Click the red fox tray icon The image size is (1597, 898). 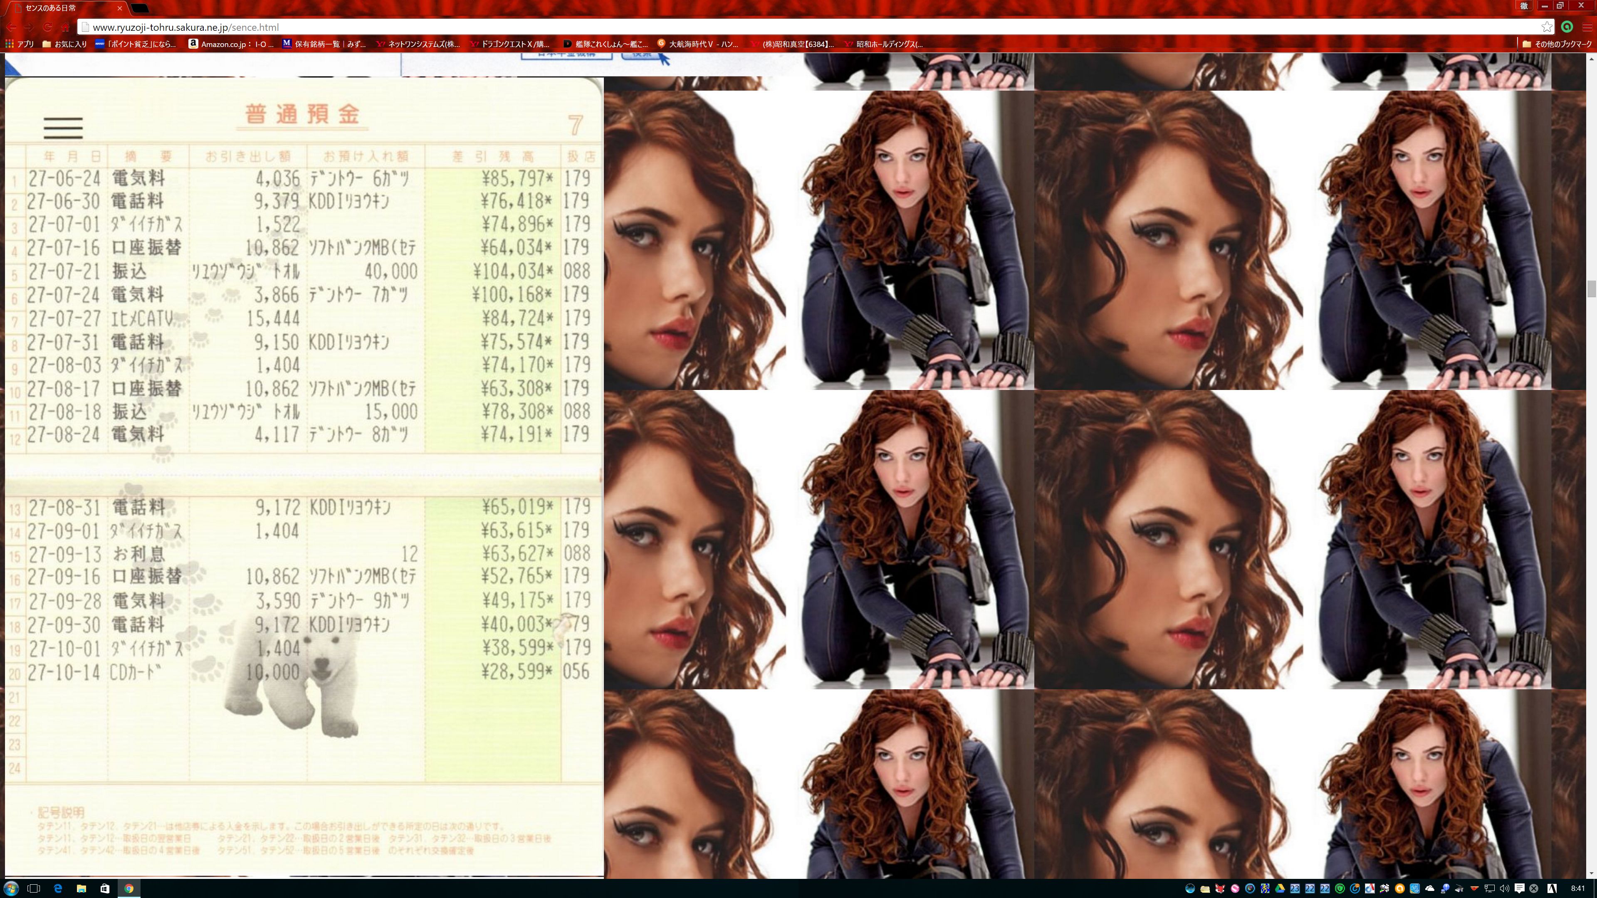coord(1220,889)
